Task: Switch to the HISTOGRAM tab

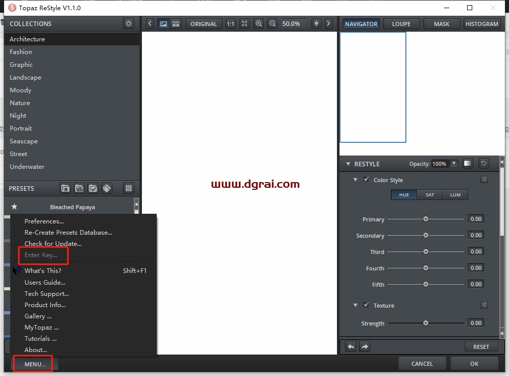Action: 481,24
